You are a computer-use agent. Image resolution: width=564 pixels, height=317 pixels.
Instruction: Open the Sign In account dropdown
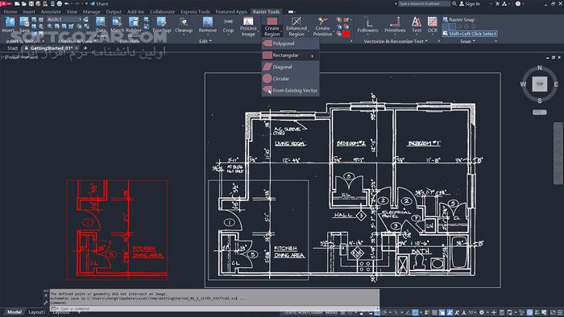[491, 3]
